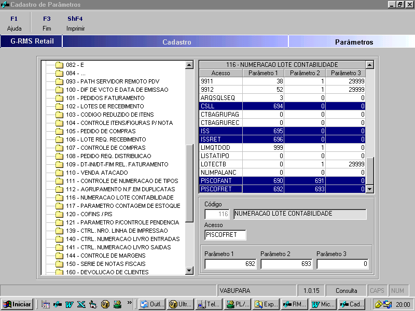This screenshot has height=311, width=415.
Task: Click the Parâmetro 1 input field
Action: pos(230,264)
